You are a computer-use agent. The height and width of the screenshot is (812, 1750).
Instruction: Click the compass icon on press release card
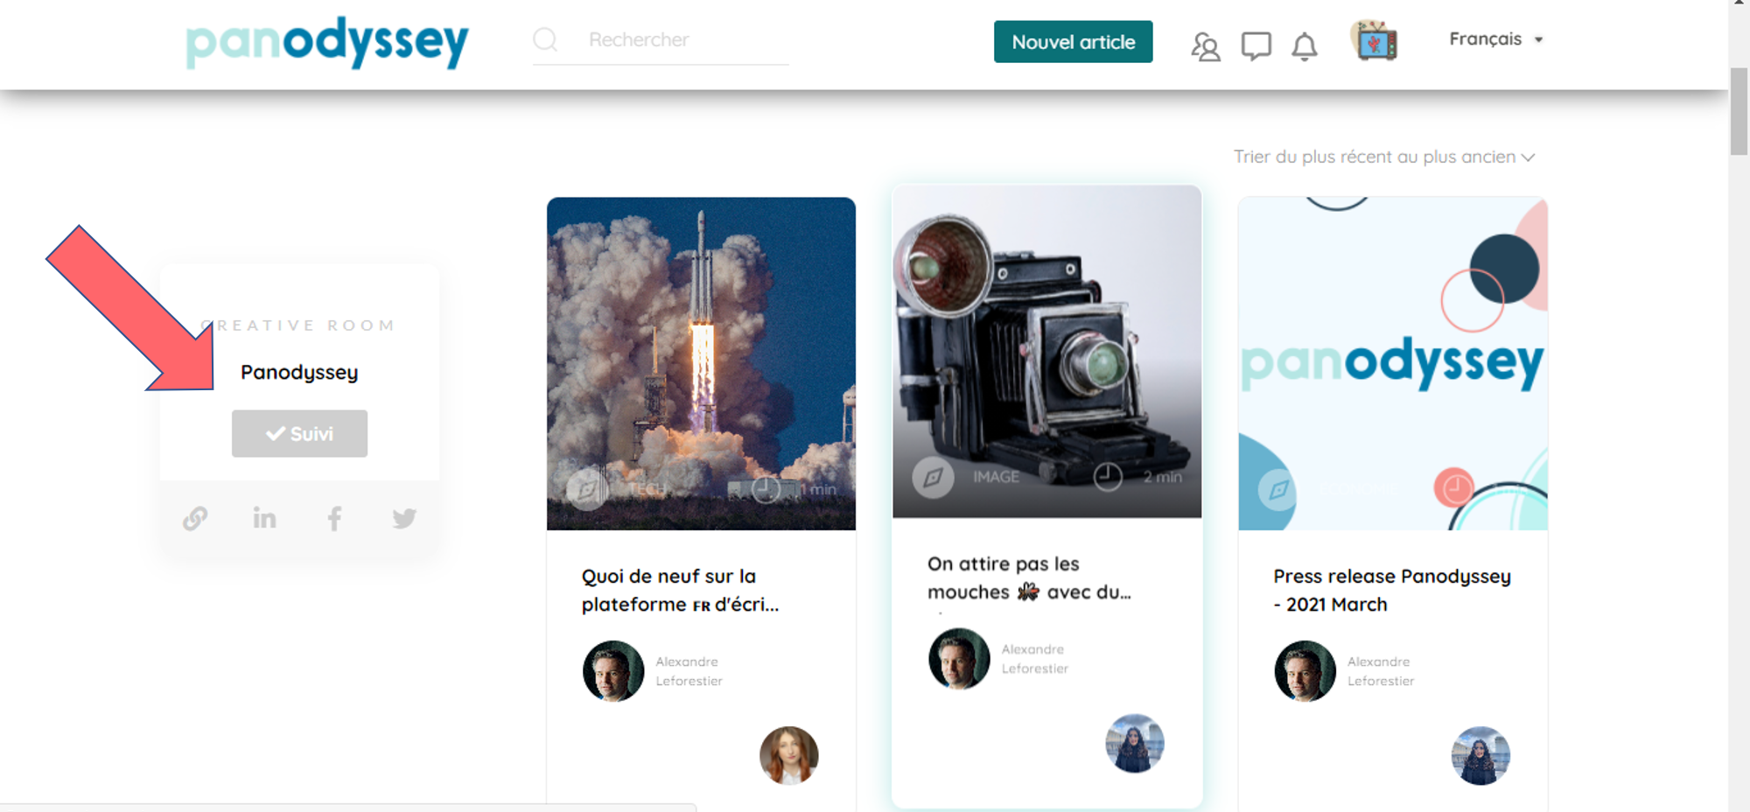[1278, 489]
